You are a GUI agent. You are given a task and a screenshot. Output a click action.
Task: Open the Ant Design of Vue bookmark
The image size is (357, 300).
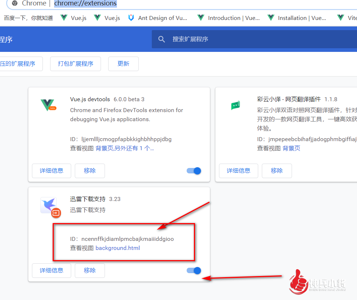pos(158,18)
